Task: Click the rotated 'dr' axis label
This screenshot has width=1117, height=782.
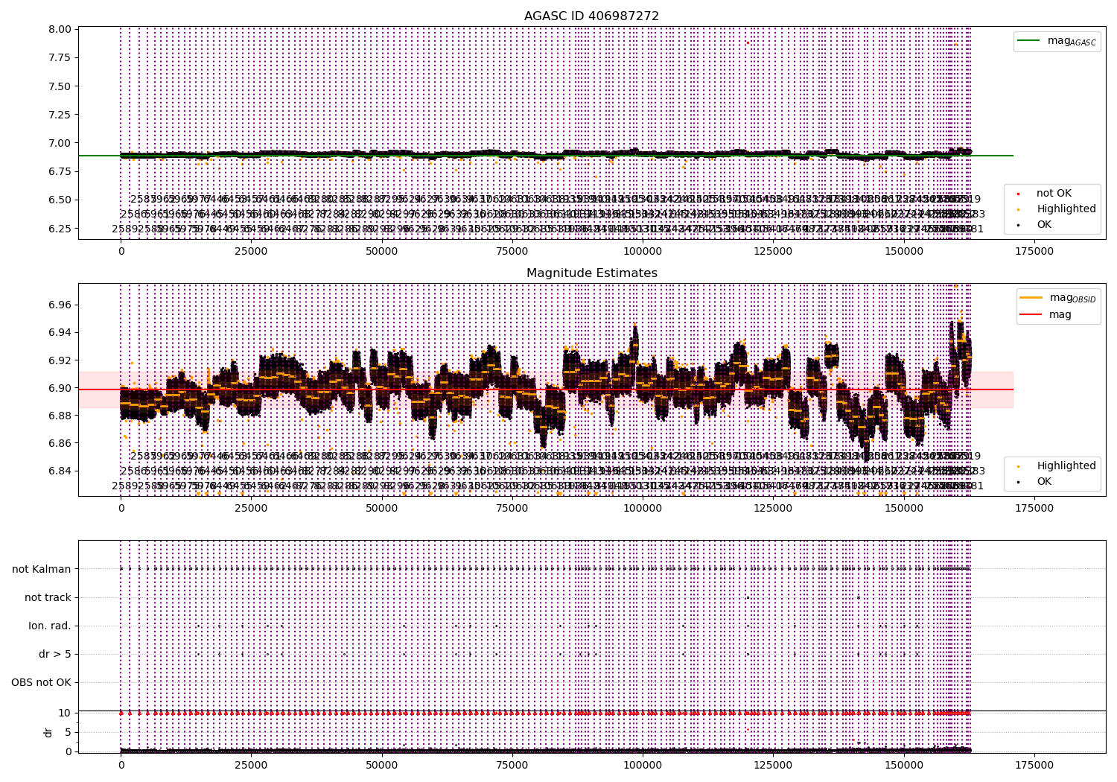Action: tap(48, 732)
